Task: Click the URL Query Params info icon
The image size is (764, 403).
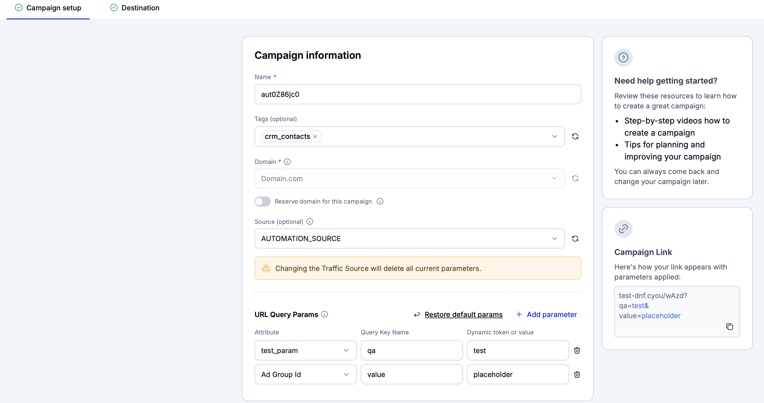Action: 324,314
